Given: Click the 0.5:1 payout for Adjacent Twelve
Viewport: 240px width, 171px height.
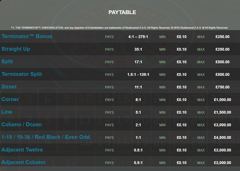Looking at the screenshot, I should tap(138, 150).
